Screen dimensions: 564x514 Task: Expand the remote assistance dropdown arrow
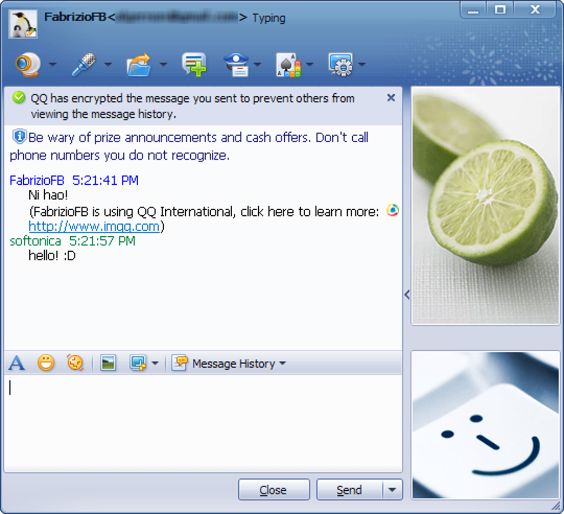362,65
